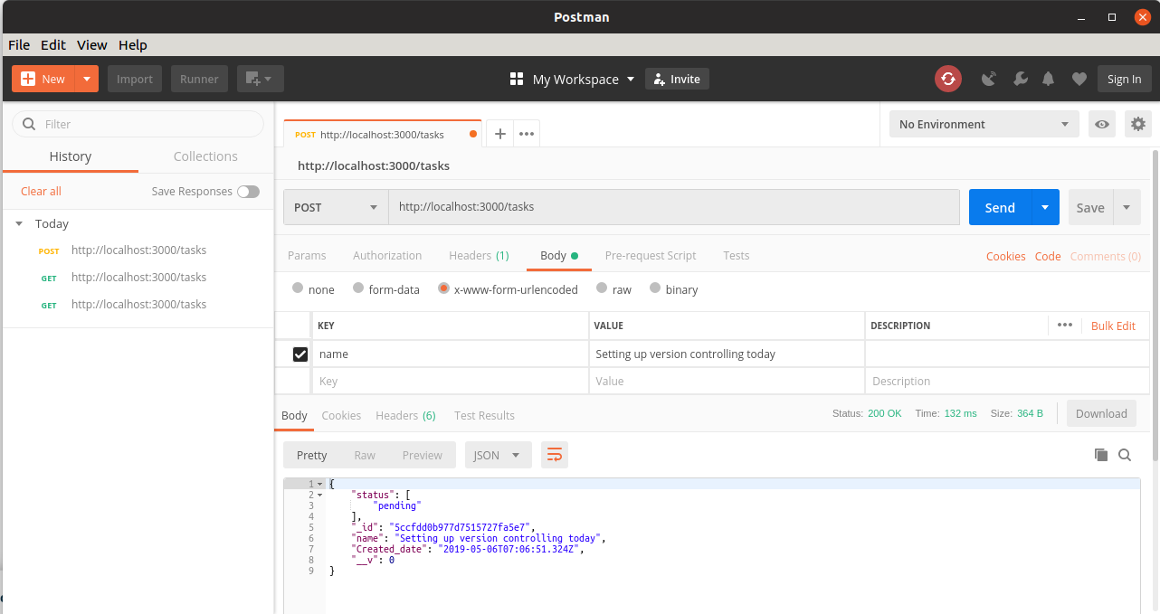Copy the response with the copy icon
This screenshot has width=1160, height=614.
click(1100, 455)
